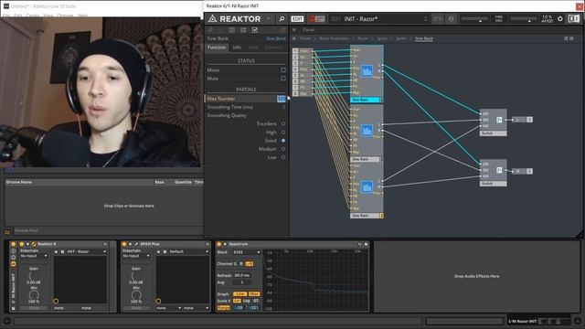
Task: Click the Smoothing Time (ms) value
Action: [x=283, y=107]
